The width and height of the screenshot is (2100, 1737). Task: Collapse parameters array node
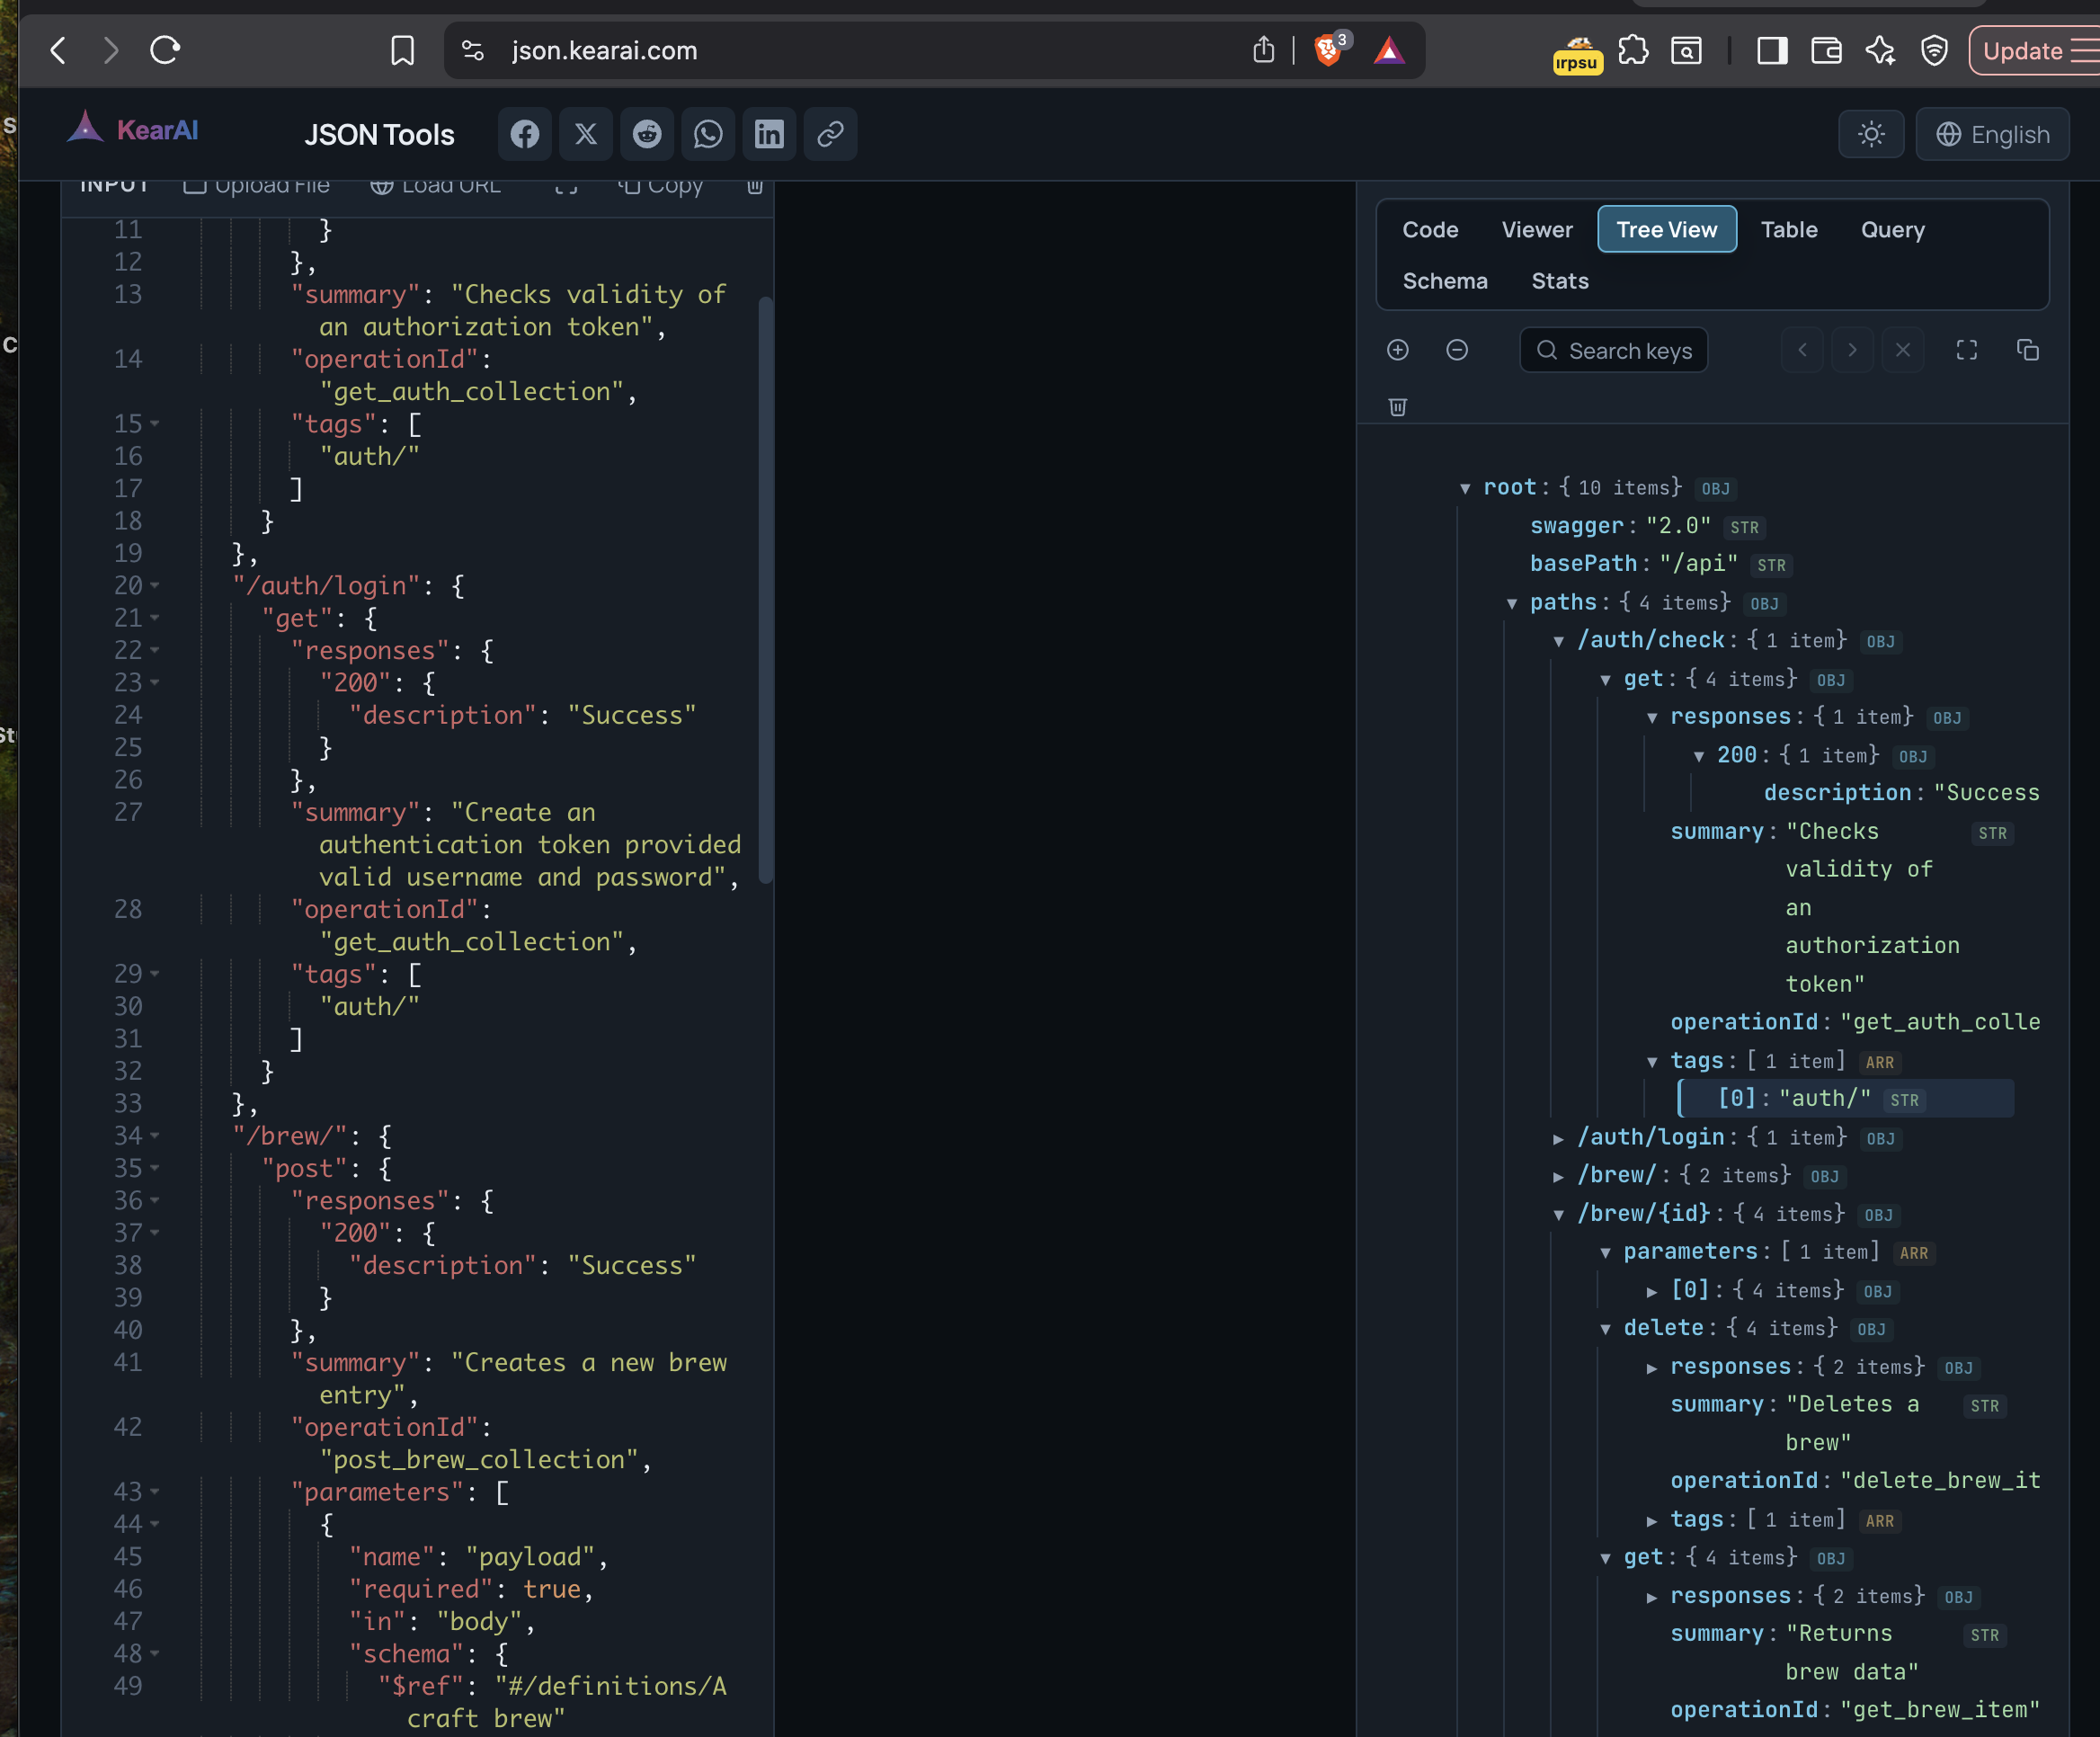click(1605, 1253)
